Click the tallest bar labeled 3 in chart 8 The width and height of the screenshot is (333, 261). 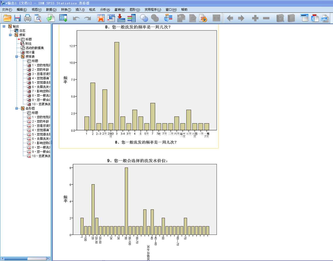[117, 86]
